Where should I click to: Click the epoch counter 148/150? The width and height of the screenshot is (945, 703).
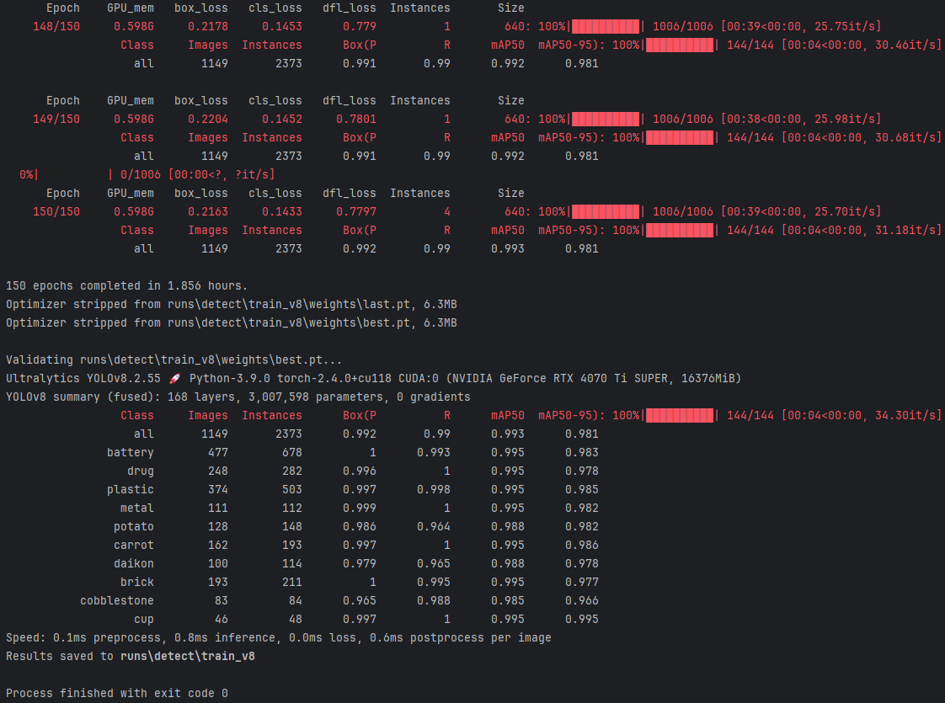[56, 26]
